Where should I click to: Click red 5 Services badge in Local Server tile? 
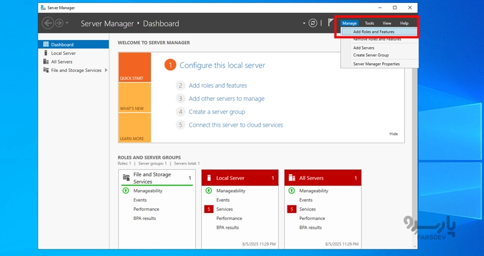pos(209,209)
